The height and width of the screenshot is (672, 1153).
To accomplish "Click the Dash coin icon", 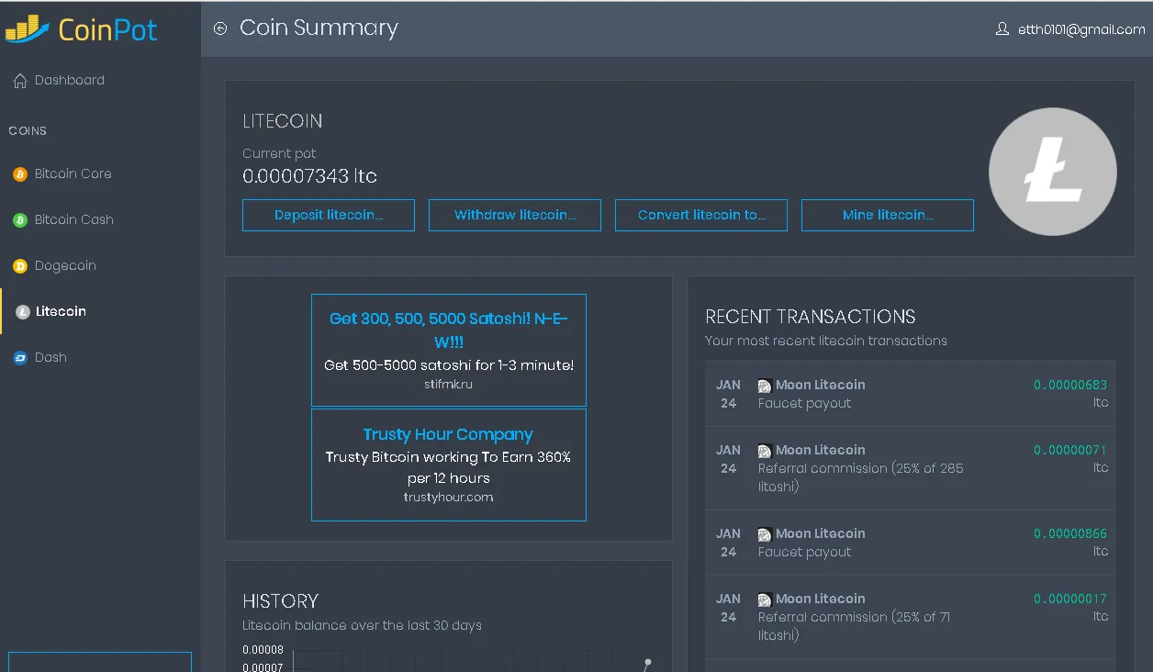I will coord(20,358).
